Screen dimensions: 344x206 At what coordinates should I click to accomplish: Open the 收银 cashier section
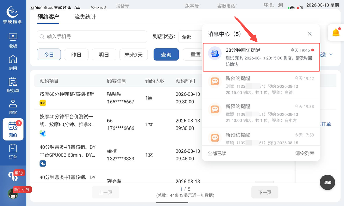[x=13, y=41]
